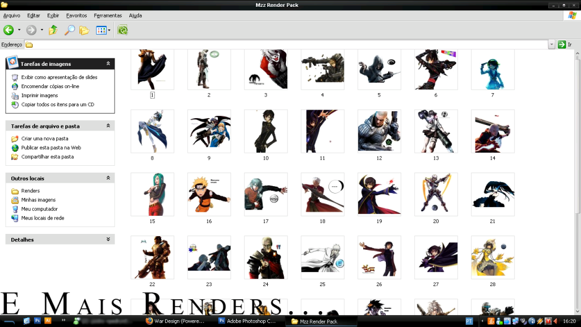Click the Minhas imagens folder icon
Screen dimensions: 581x327
click(15, 200)
